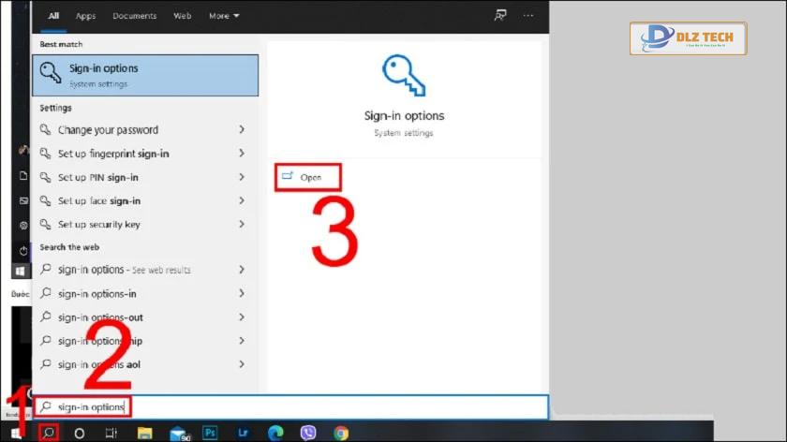Switch to the Documents tab
Screen dimensions: 787x442
click(135, 16)
